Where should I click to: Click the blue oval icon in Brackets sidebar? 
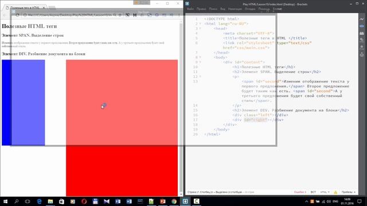pyautogui.click(x=362, y=26)
